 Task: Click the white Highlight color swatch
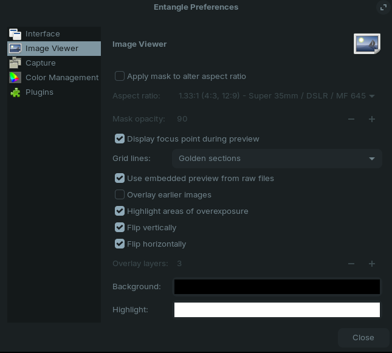coord(277,310)
